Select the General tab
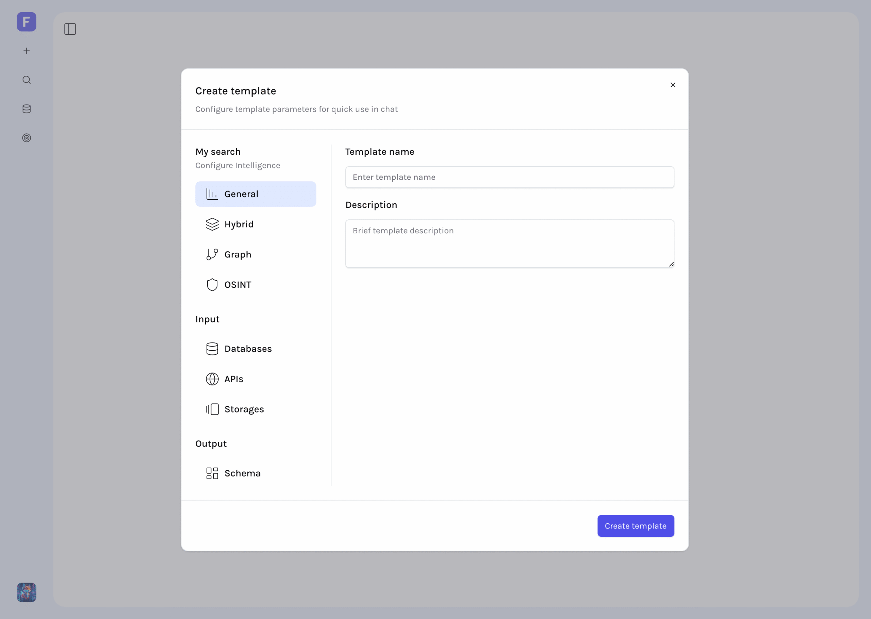 tap(256, 194)
